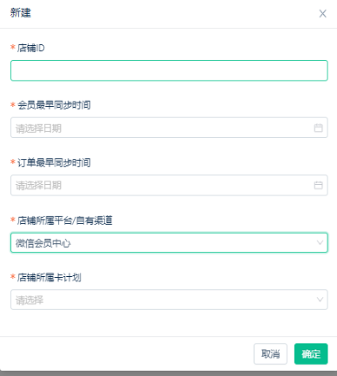
Task: Click the 店铺ID field label
Action: tap(31, 48)
